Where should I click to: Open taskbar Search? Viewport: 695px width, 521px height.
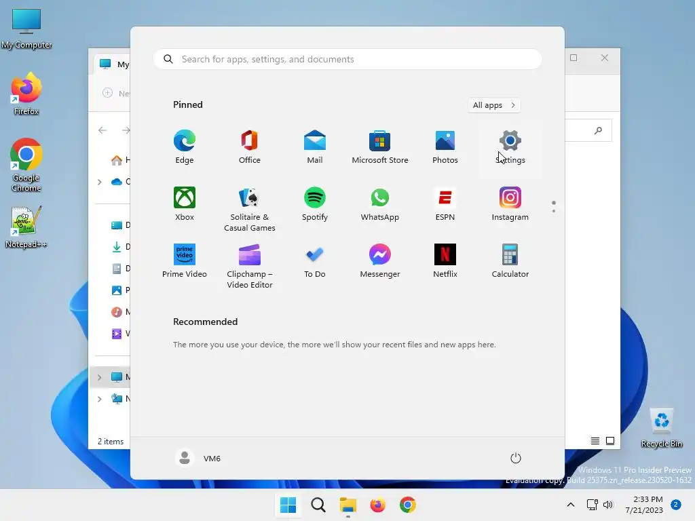[x=318, y=505]
